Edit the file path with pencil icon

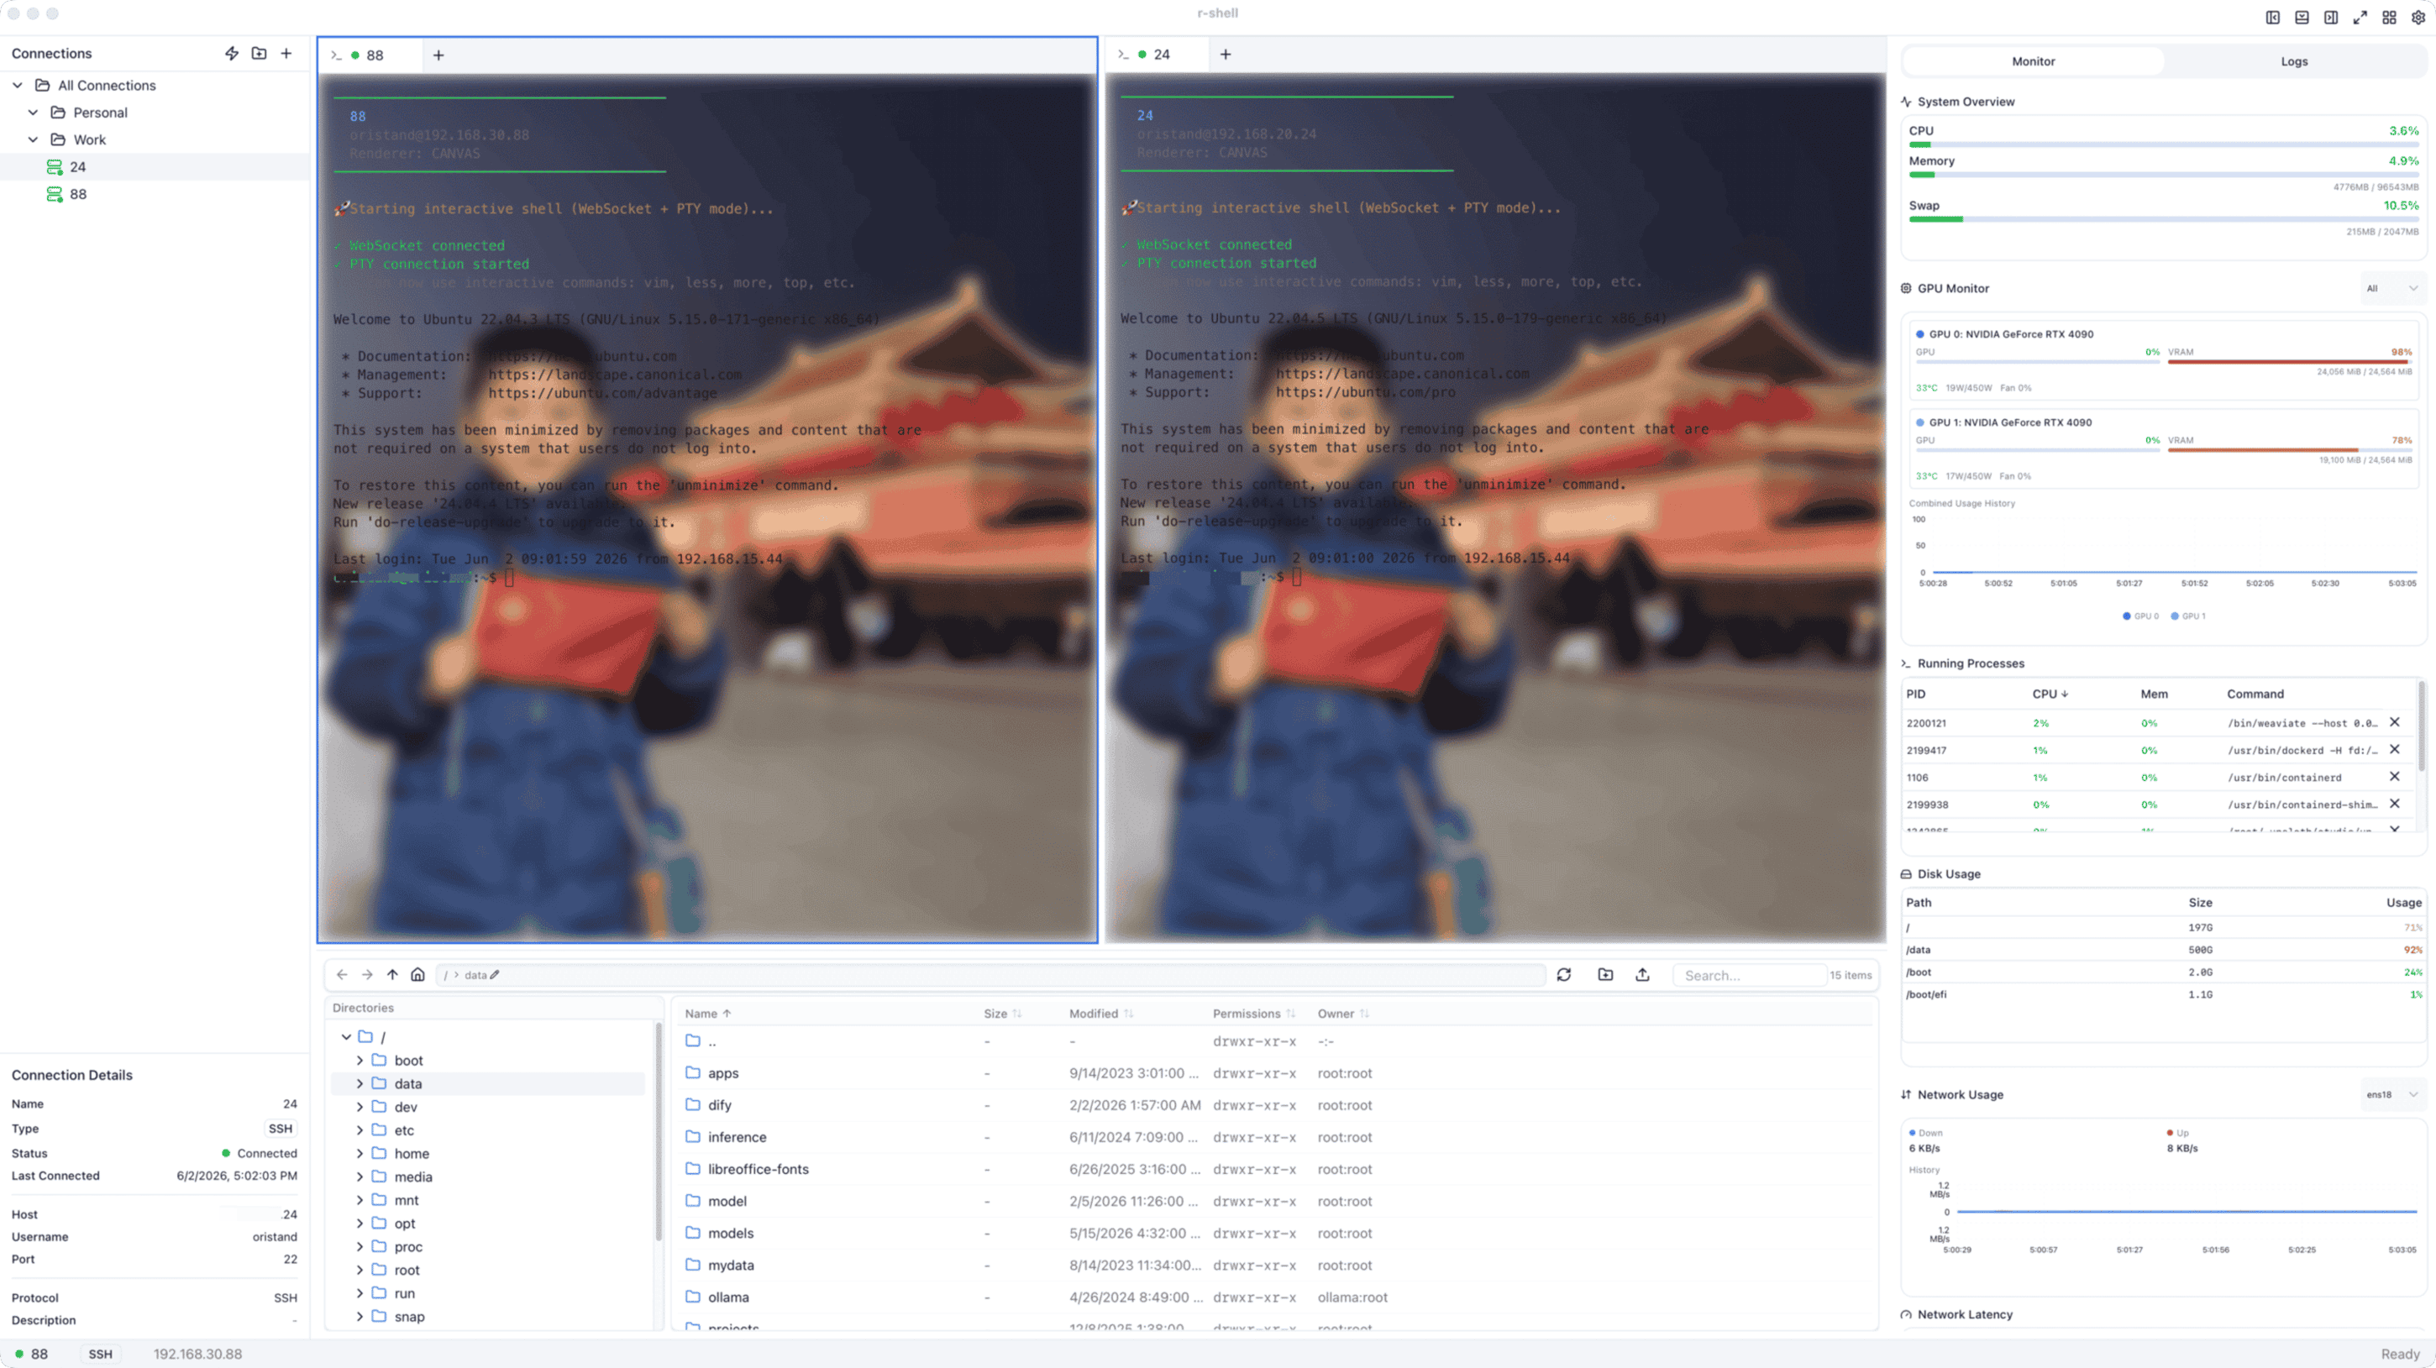tap(495, 975)
